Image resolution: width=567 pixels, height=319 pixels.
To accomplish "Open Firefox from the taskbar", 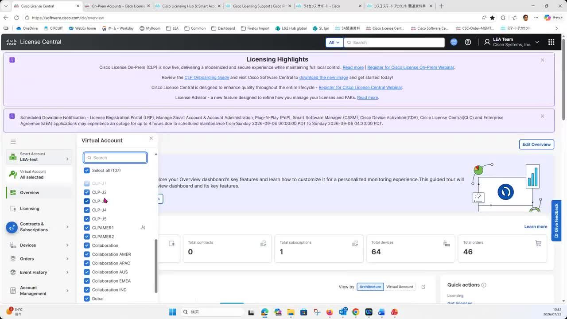I will pos(330,312).
